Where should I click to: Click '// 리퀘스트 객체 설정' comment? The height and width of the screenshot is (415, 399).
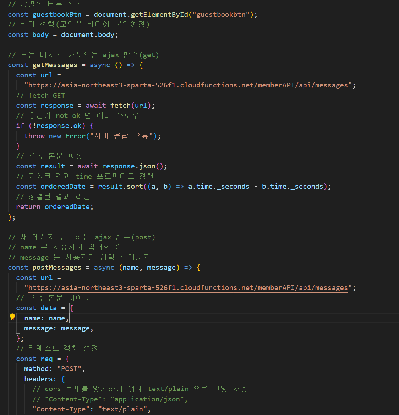pos(57,349)
